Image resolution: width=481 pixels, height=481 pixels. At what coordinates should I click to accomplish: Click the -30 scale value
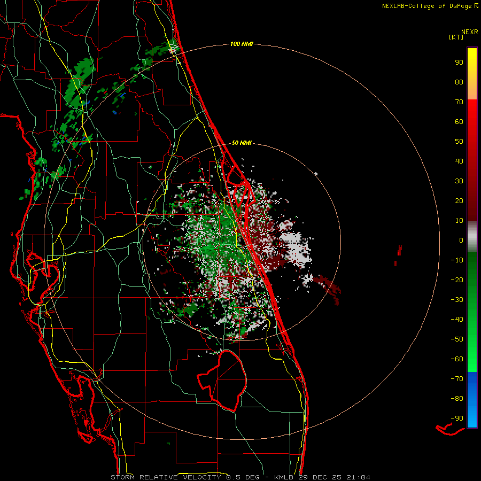coord(457,300)
